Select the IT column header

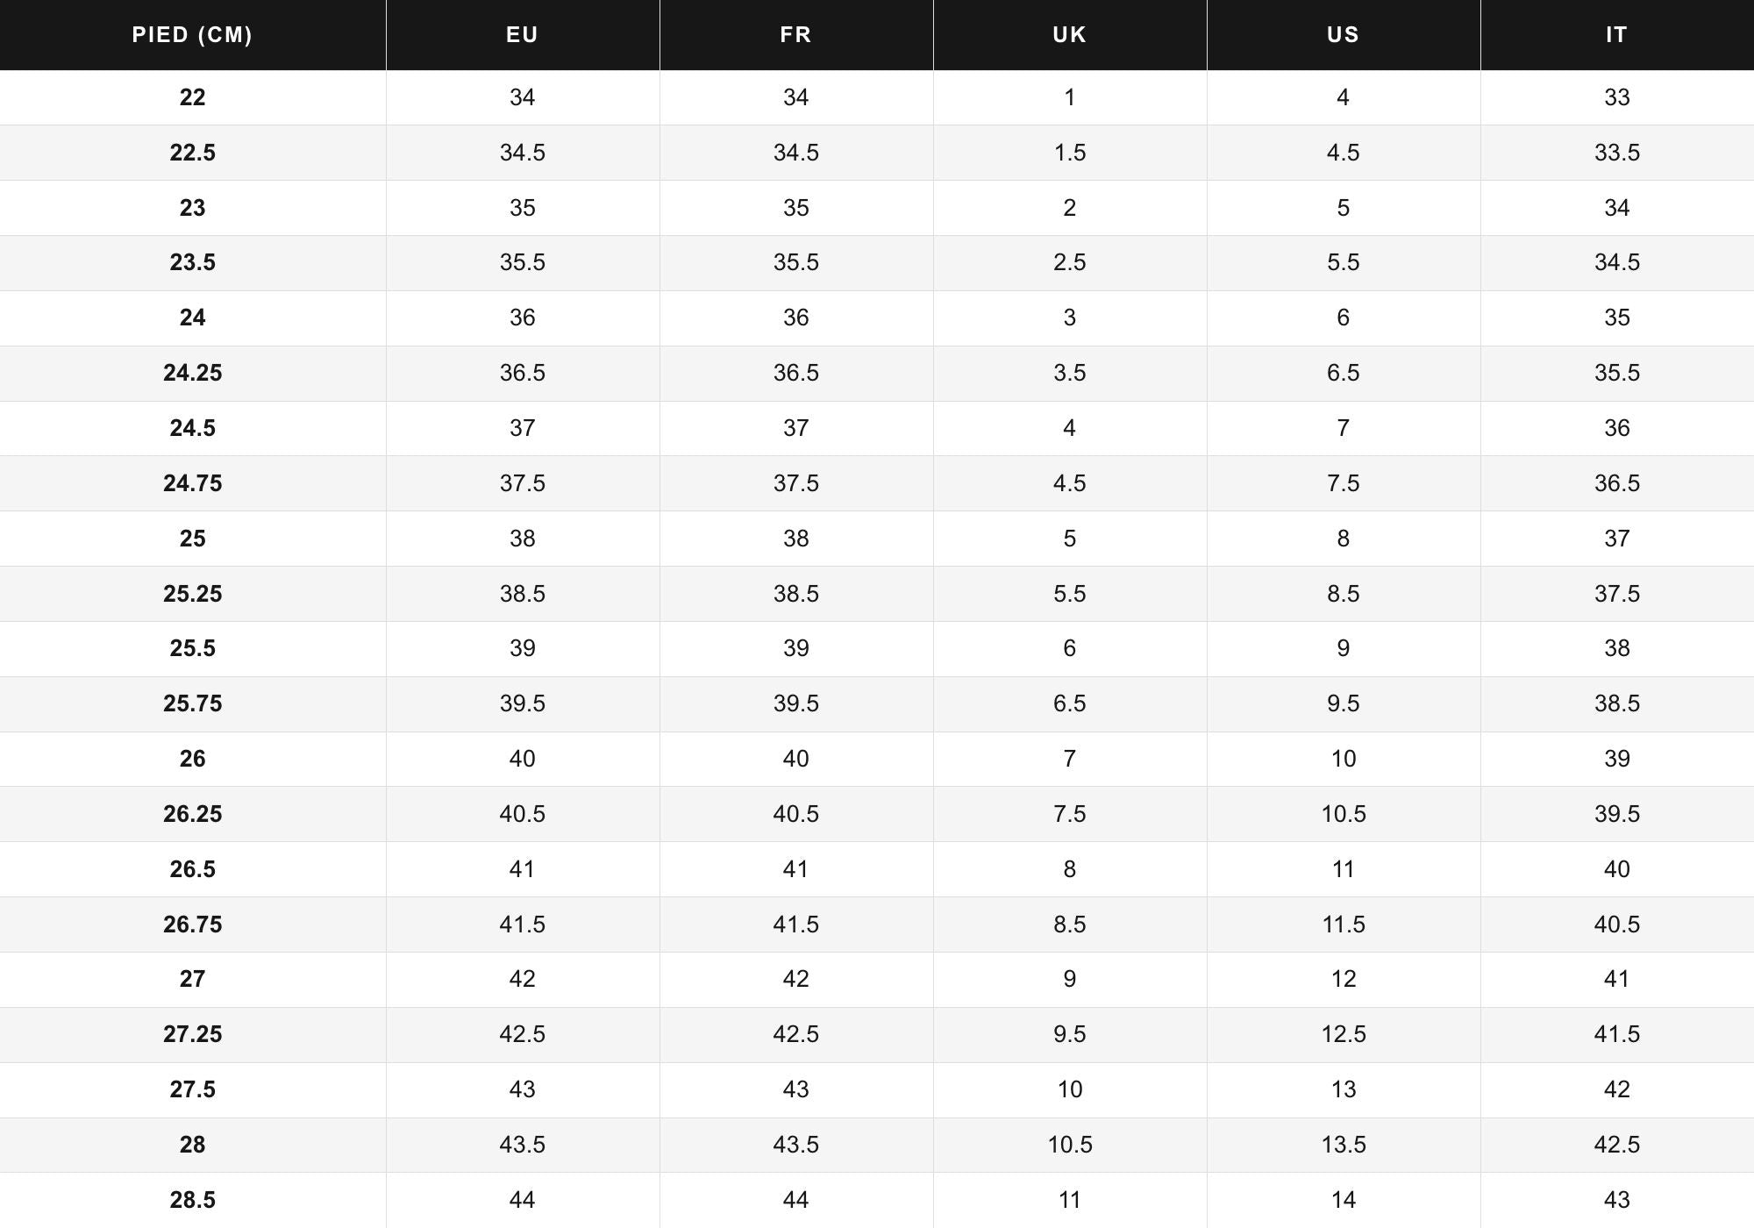[1617, 35]
